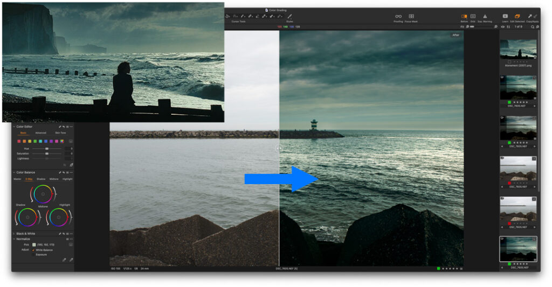Click the After label on the viewer
This screenshot has width=552, height=287.
456,36
